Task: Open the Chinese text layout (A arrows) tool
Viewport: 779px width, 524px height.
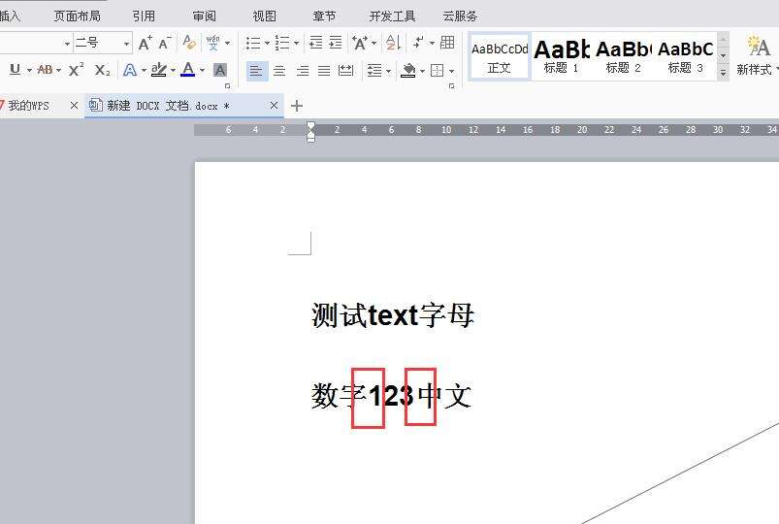Action: (x=360, y=44)
